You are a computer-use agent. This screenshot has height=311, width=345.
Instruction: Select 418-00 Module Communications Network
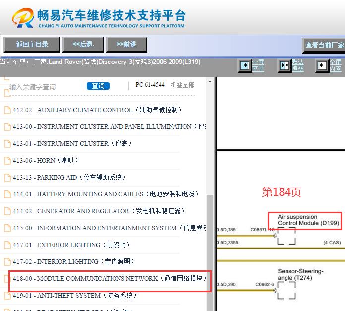click(110, 278)
